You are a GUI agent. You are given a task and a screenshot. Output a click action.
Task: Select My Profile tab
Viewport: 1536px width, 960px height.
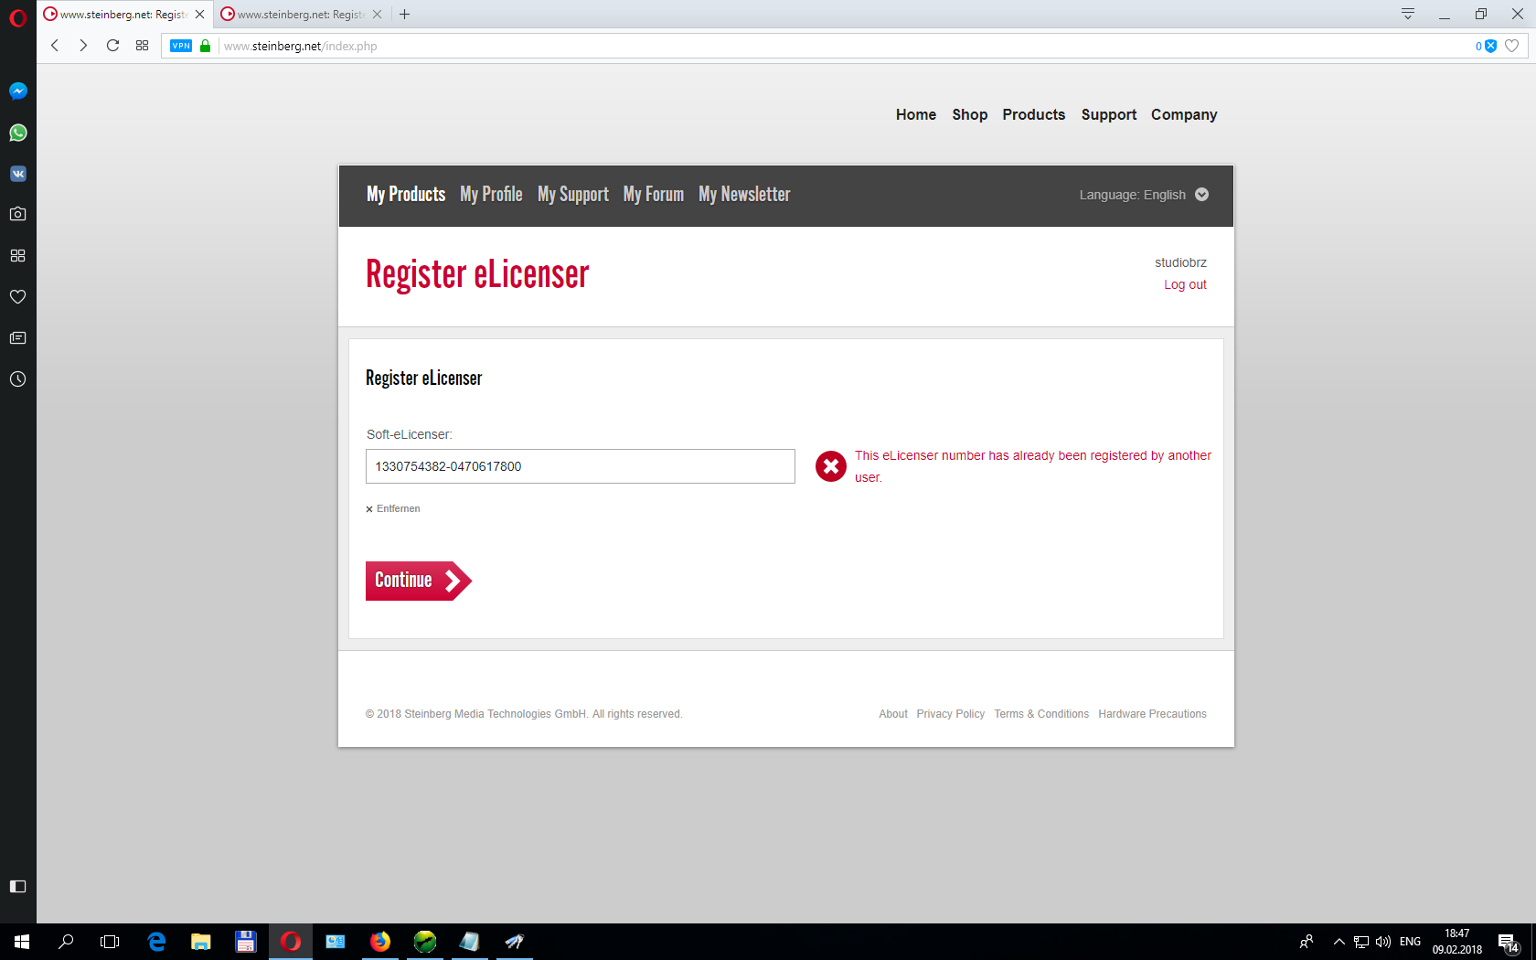point(491,194)
